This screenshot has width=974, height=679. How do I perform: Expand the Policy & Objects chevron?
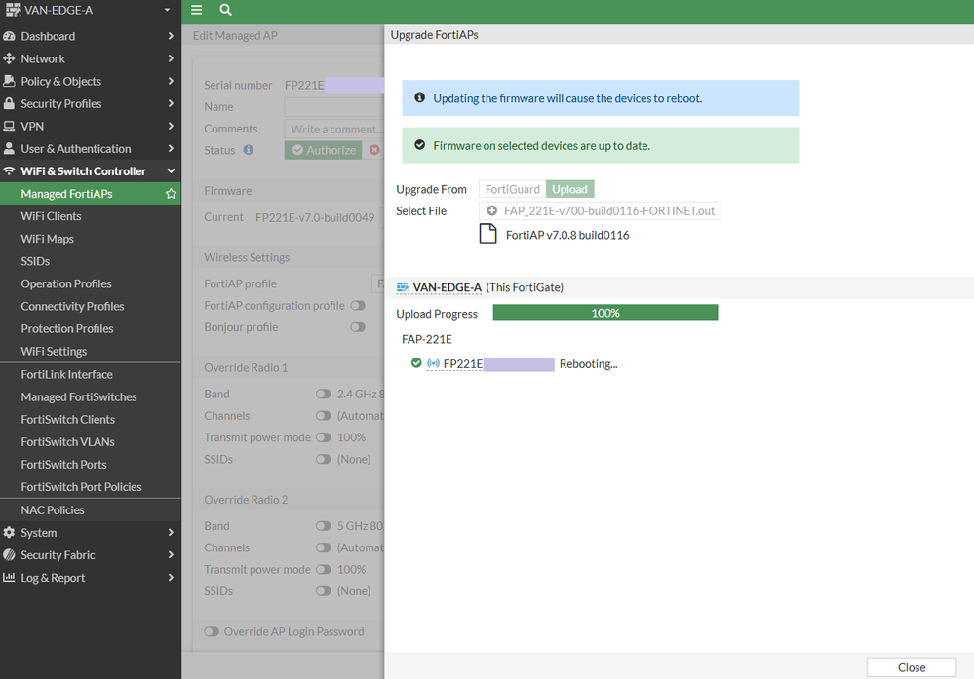(x=171, y=81)
